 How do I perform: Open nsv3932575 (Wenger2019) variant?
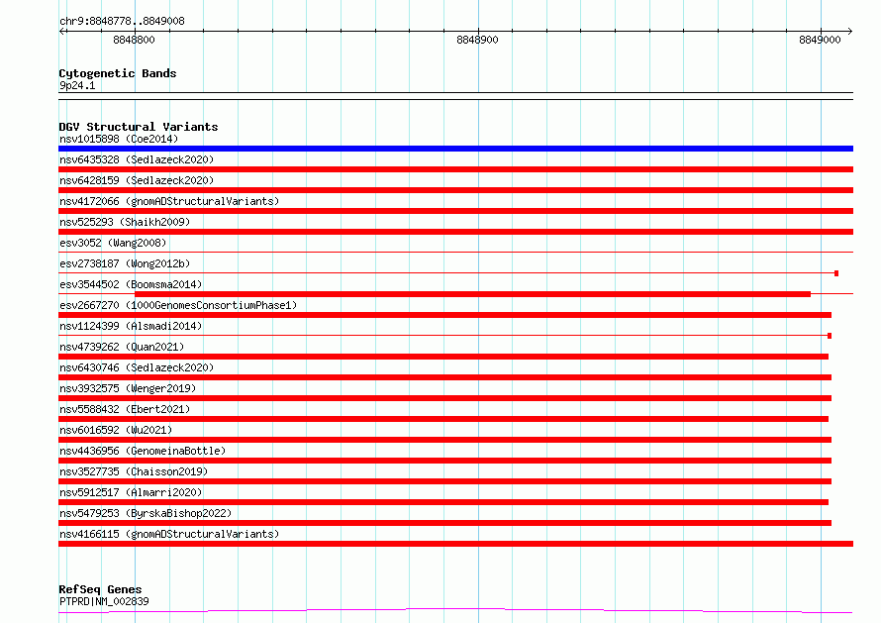pyautogui.click(x=128, y=388)
